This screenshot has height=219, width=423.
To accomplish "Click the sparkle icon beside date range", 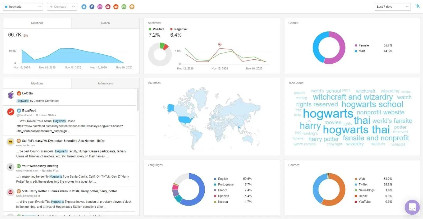I will click(x=417, y=6).
